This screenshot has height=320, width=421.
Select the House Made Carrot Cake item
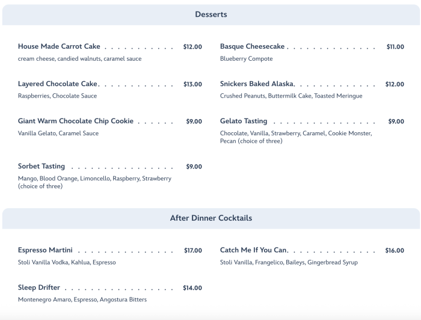point(59,47)
